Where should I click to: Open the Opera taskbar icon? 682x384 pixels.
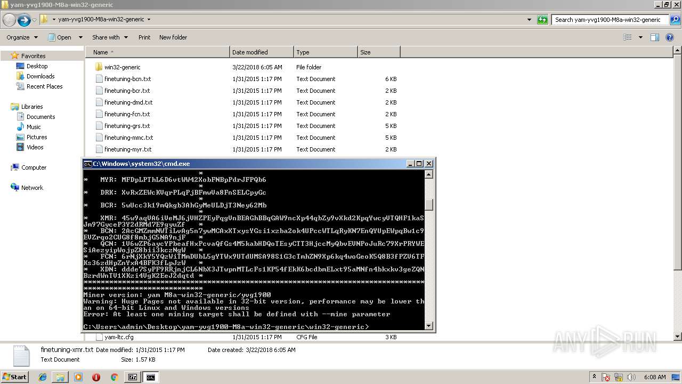tap(96, 377)
